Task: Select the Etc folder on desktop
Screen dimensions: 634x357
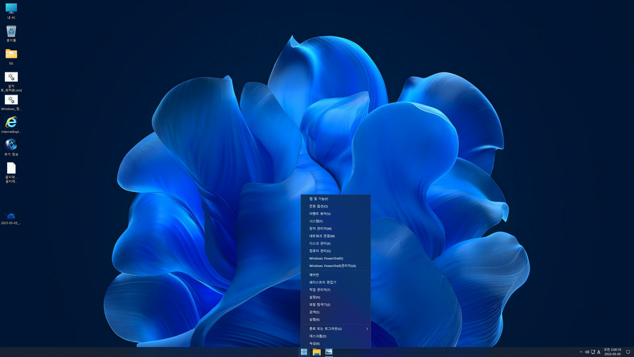Action: pos(11,56)
